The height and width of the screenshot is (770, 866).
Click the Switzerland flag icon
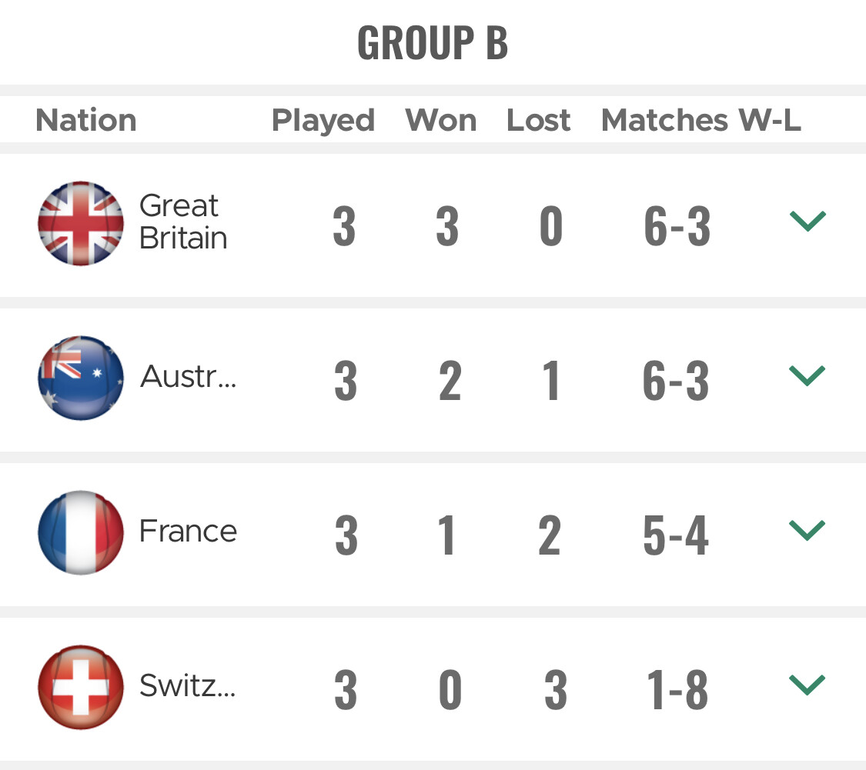81,687
